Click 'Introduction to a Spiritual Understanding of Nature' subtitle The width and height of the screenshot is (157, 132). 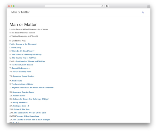[29, 29]
